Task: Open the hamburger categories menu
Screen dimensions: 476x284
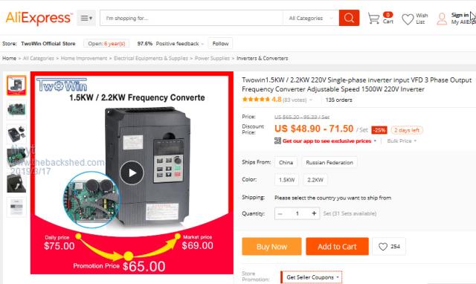Action: pyautogui.click(x=86, y=18)
